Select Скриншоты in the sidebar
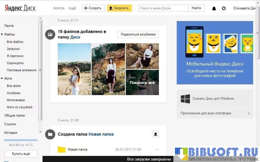Image resolution: width=260 pixels, height=162 pixels. click(x=15, y=63)
